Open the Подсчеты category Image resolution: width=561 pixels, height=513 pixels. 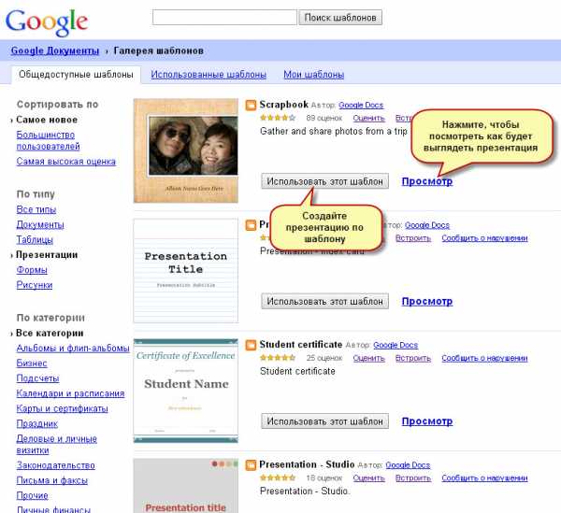tap(37, 378)
